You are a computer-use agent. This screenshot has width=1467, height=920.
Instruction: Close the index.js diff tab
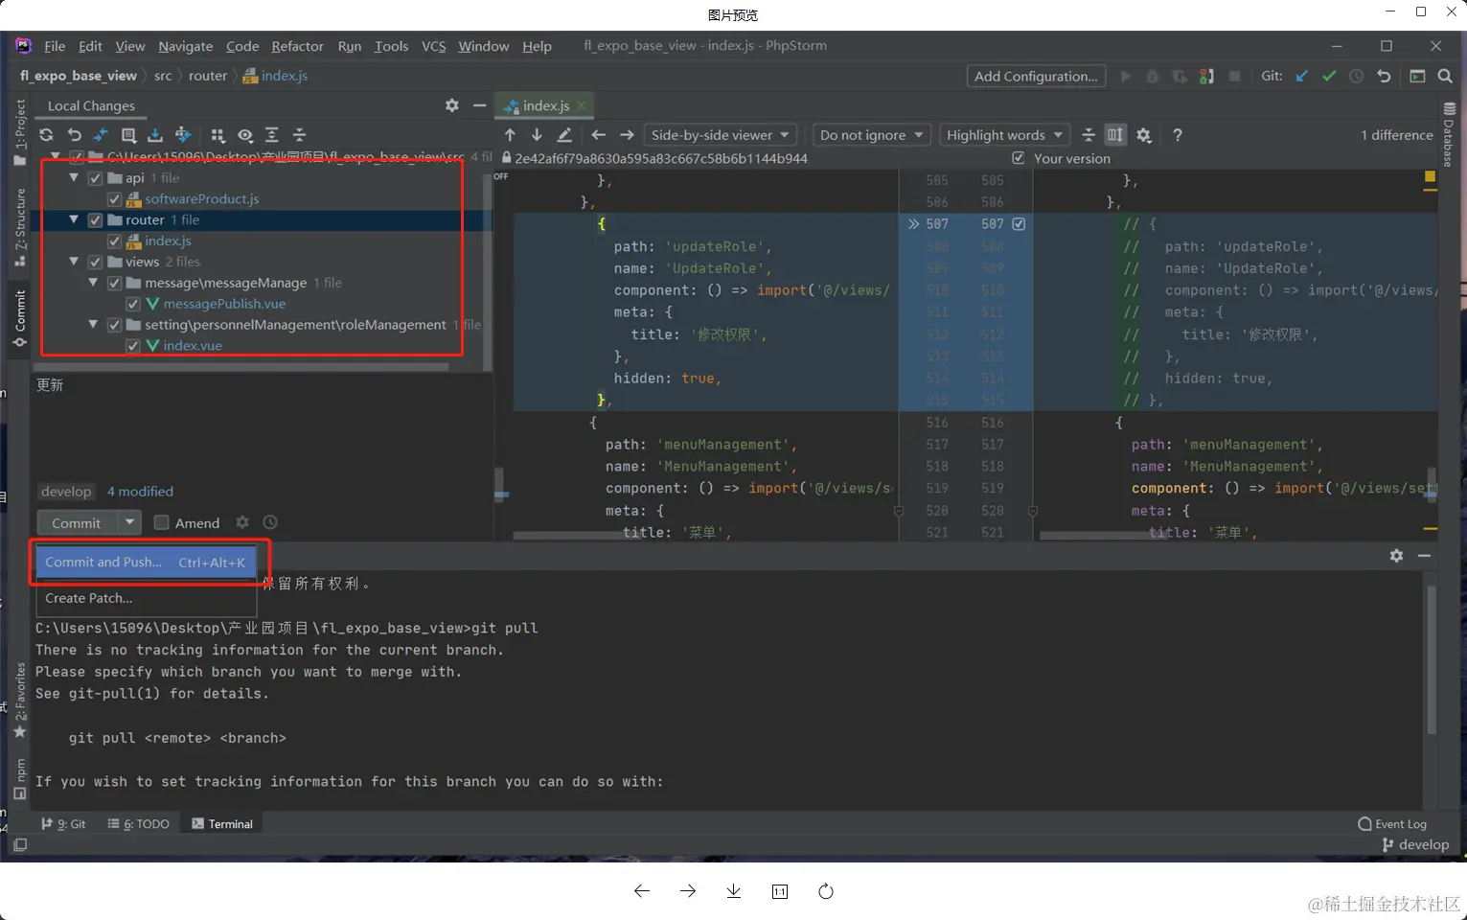point(581,105)
